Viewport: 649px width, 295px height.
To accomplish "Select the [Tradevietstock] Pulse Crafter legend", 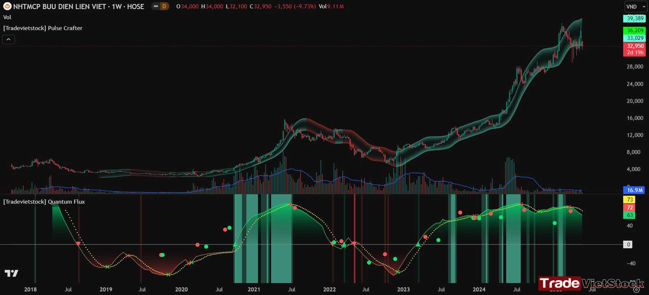I will [43, 28].
